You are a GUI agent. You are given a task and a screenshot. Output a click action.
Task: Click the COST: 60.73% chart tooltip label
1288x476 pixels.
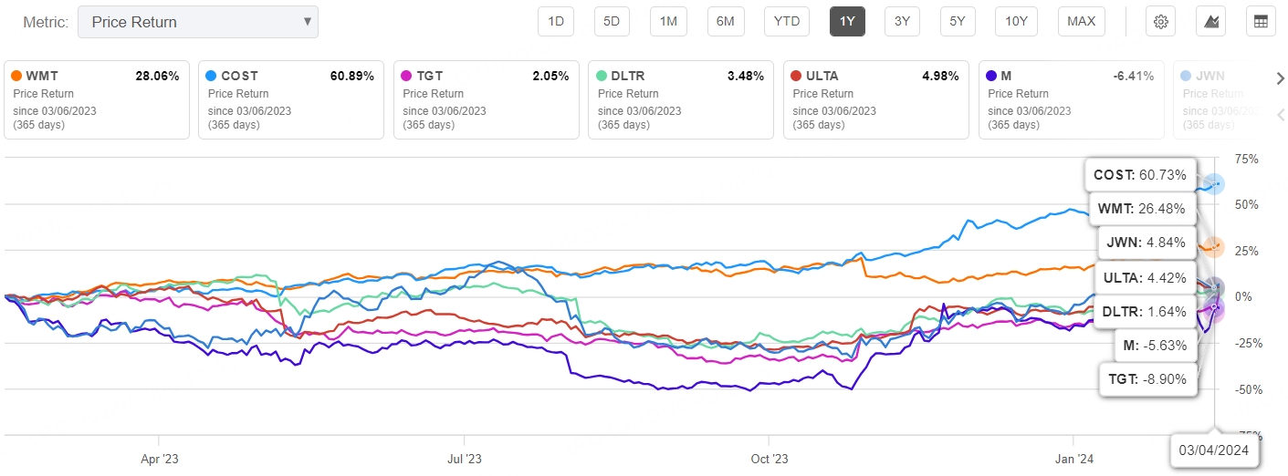tap(1141, 175)
